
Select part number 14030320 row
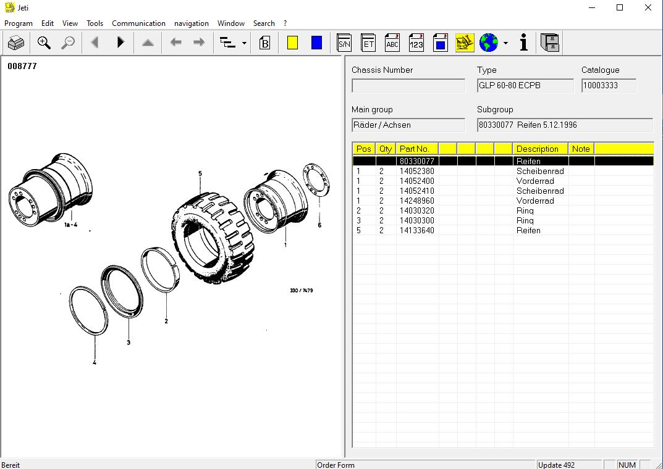pos(503,210)
